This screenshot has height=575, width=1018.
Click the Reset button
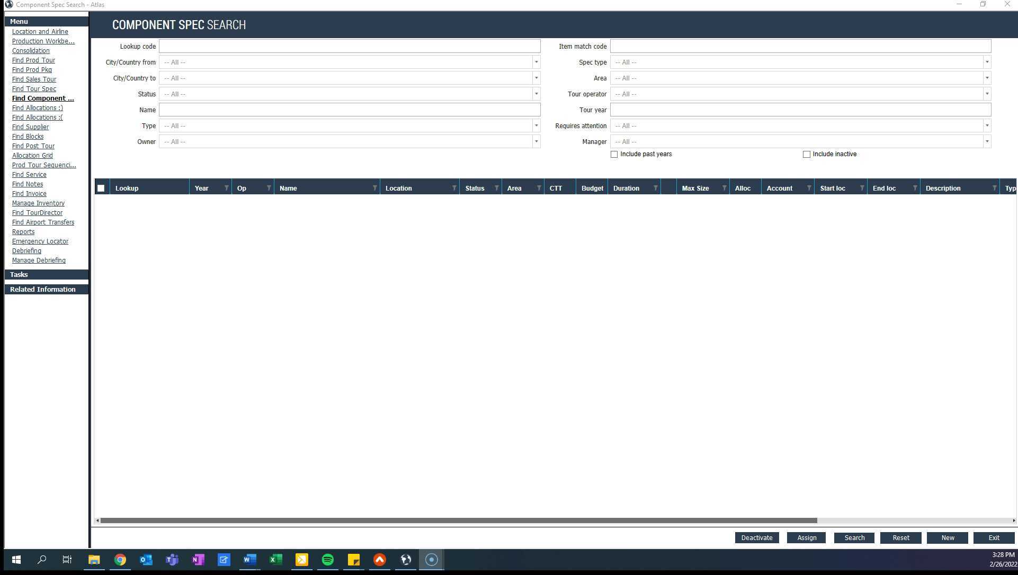900,537
